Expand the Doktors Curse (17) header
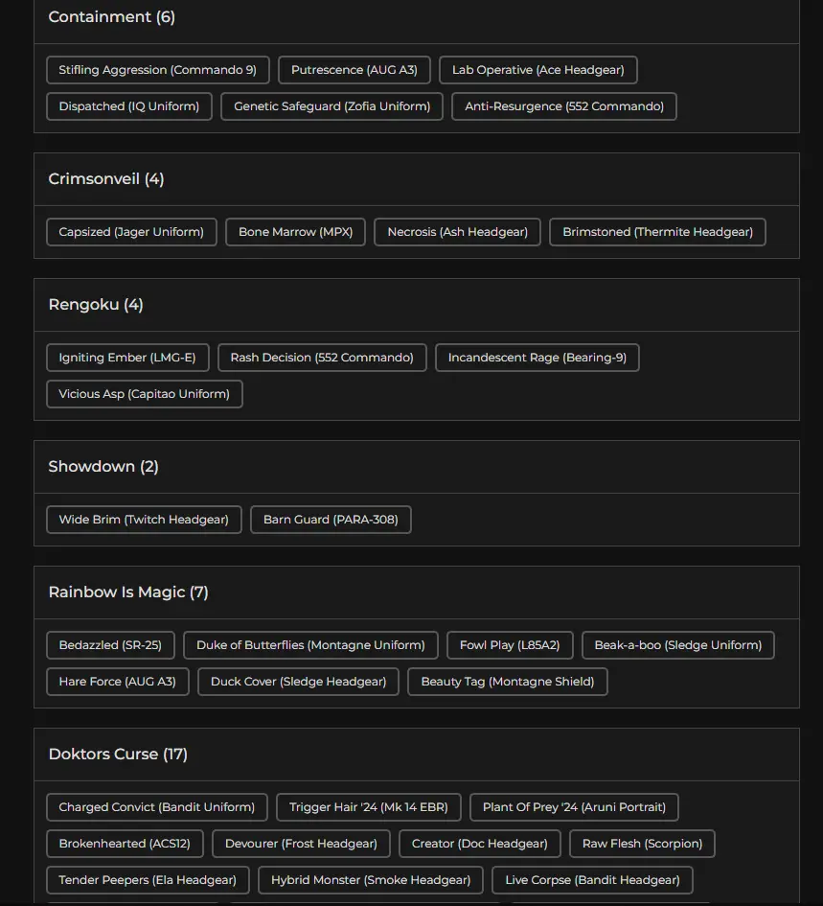 pyautogui.click(x=118, y=755)
